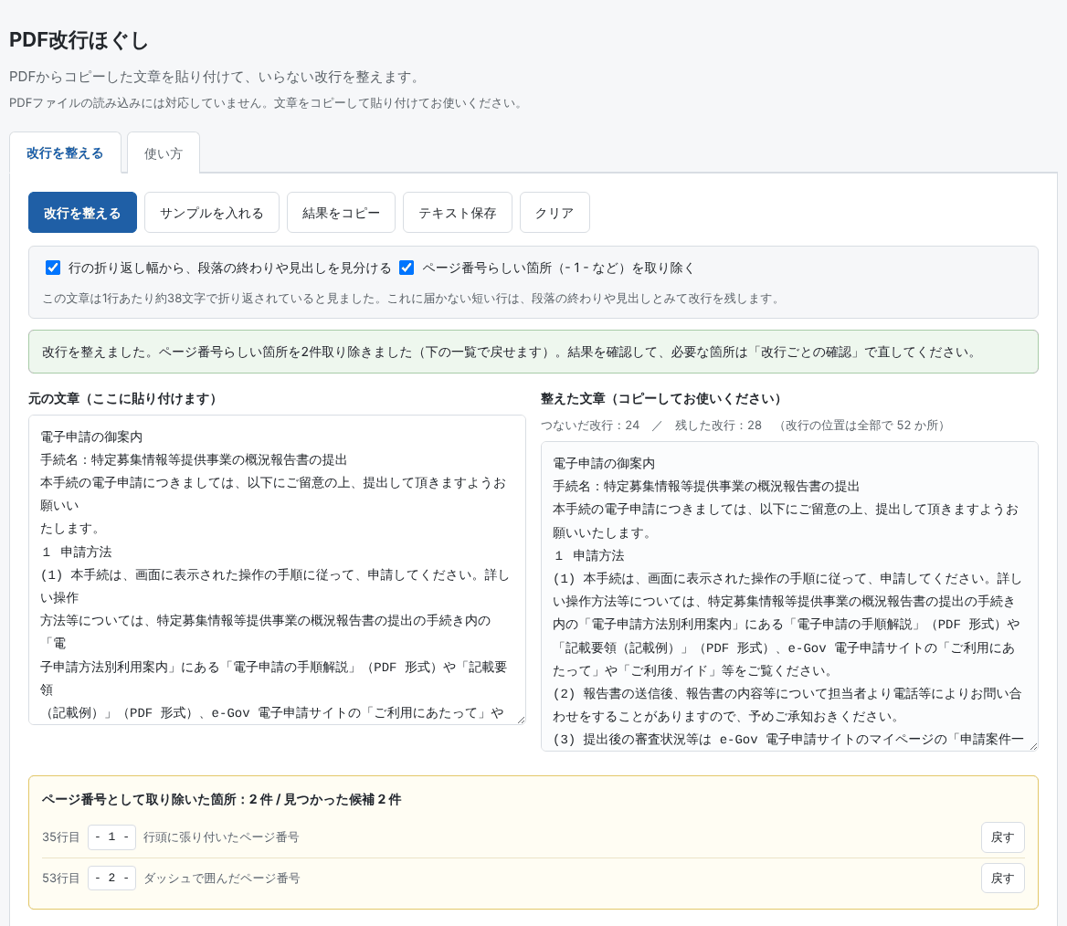Click into the 整えた文章 result text area
1067x926 pixels.
tap(789, 596)
